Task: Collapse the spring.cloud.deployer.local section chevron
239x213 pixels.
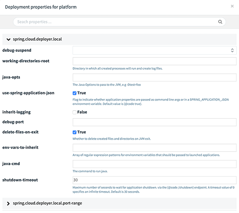Action: point(8,39)
